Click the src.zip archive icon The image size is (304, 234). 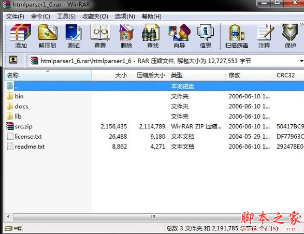[x=10, y=126]
